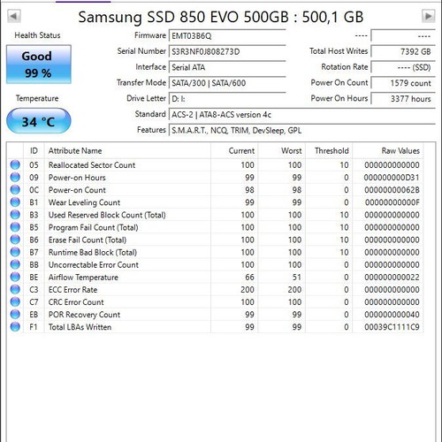Select the blue status icon for Wear Leveling Count

[x=15, y=202]
